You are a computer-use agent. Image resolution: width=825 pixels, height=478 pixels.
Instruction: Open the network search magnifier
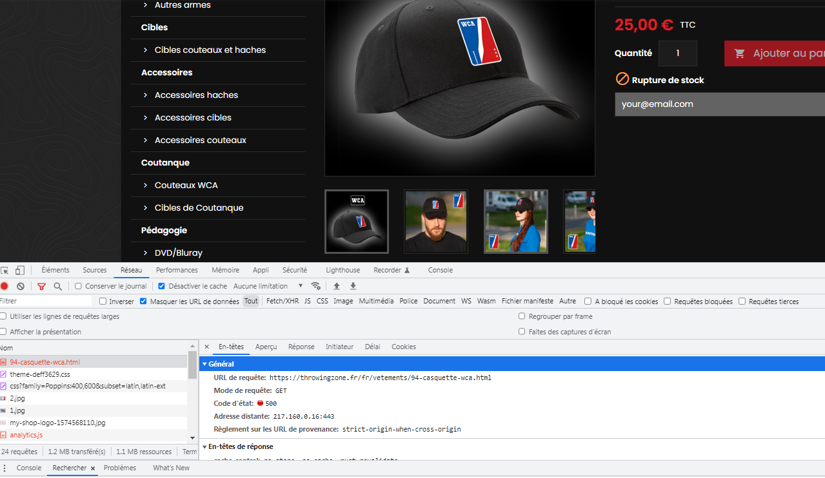(x=58, y=286)
